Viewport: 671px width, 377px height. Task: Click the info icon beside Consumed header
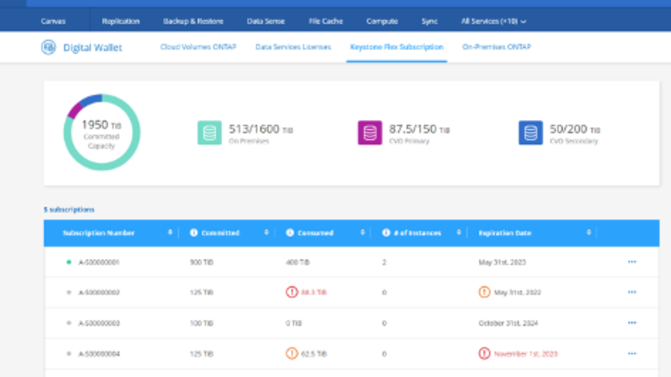[x=289, y=233]
